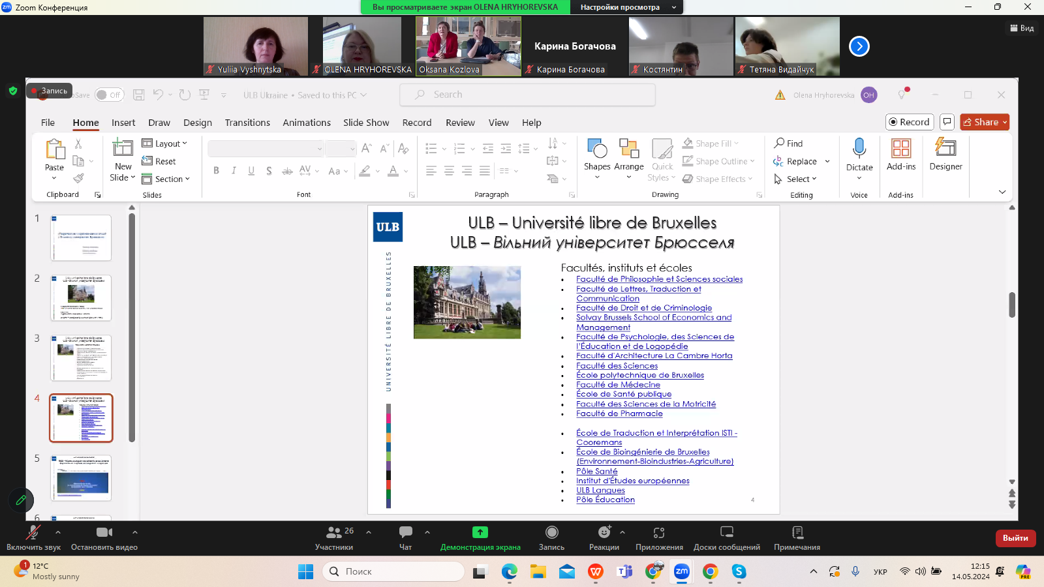The width and height of the screenshot is (1044, 587).
Task: Click the red Share button
Action: (985, 122)
